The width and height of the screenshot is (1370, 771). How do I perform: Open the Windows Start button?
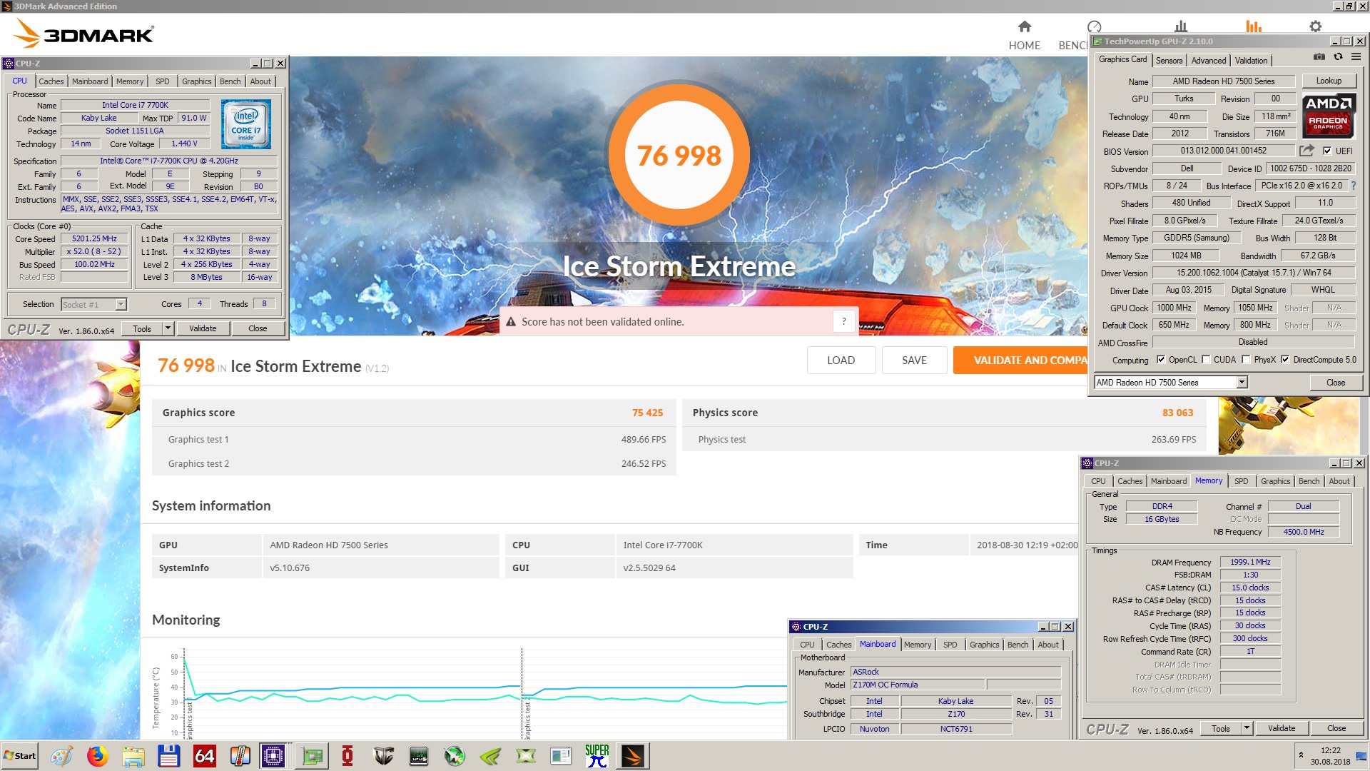pyautogui.click(x=19, y=756)
